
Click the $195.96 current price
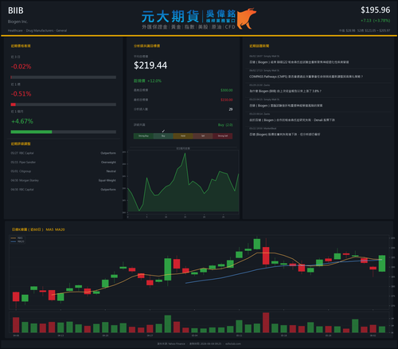375,10
